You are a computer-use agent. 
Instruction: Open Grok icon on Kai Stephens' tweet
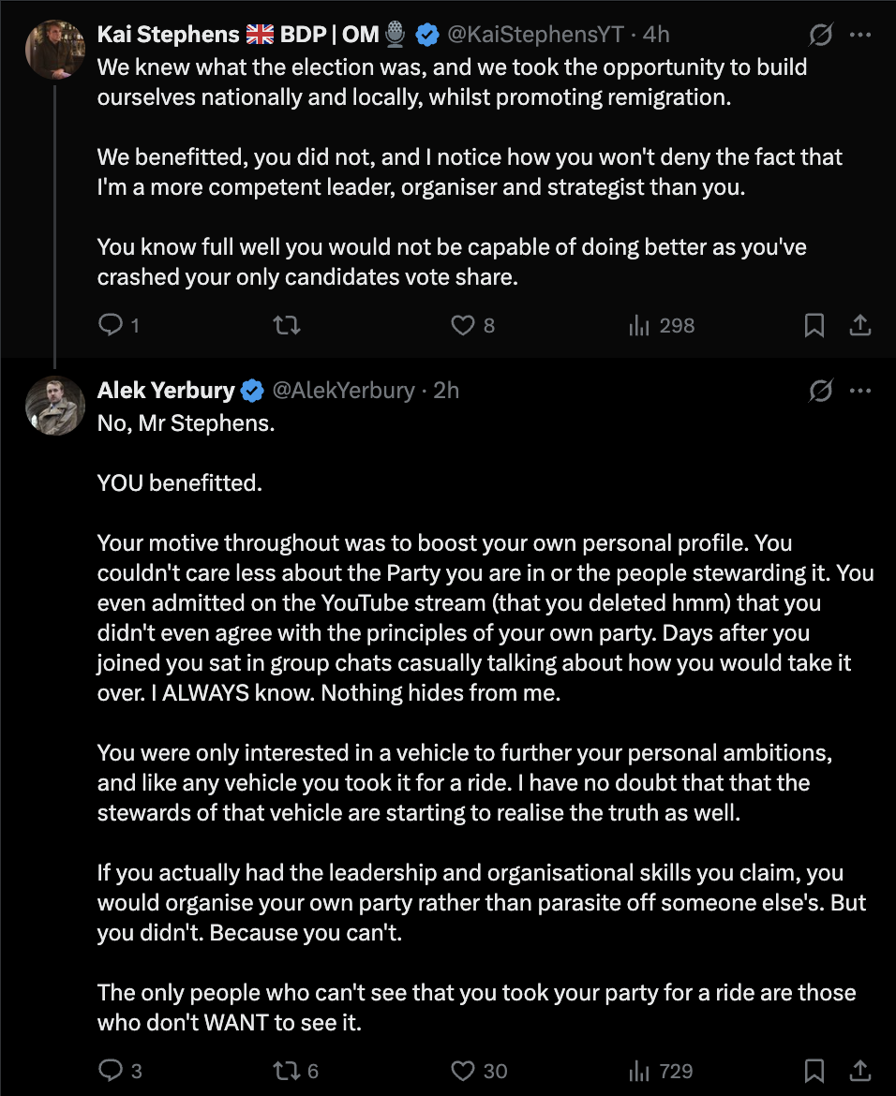point(820,35)
